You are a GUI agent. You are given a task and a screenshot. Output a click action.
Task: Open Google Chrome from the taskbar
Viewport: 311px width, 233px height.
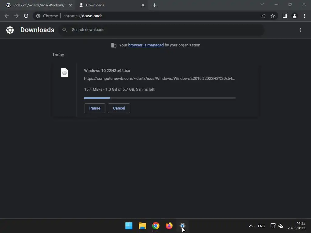pyautogui.click(x=156, y=226)
